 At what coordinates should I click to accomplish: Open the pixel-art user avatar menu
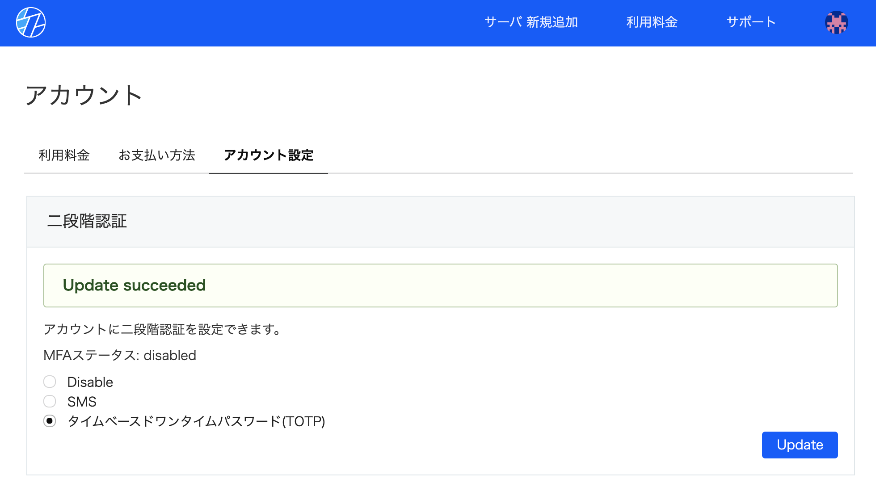click(836, 22)
